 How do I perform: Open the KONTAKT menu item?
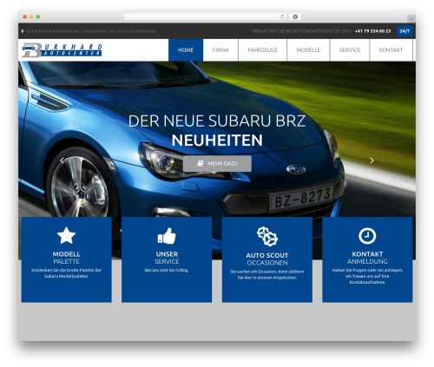391,50
